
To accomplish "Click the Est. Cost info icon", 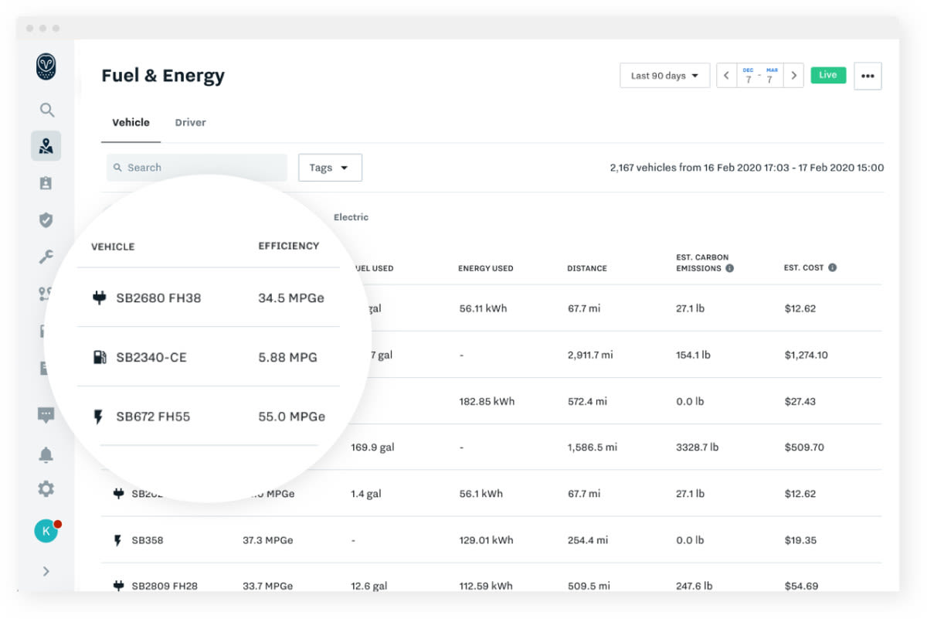I will click(x=832, y=267).
